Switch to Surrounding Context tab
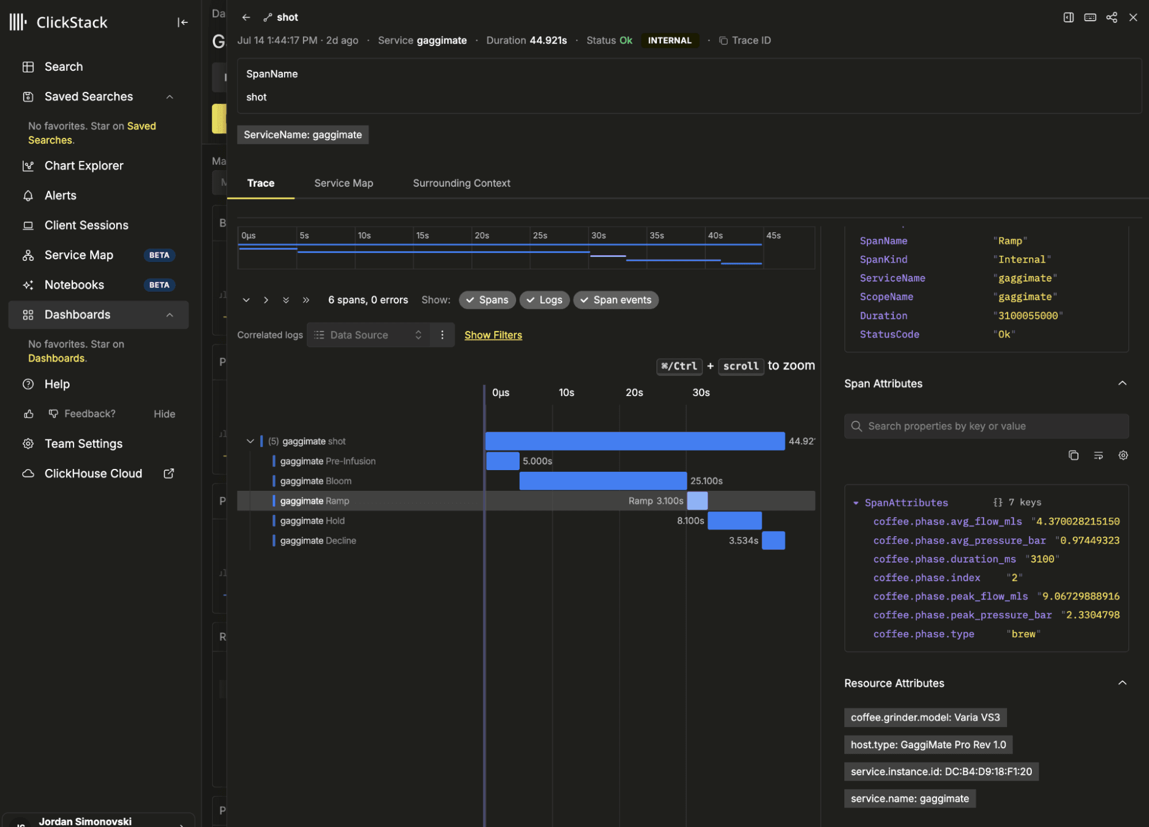 click(462, 183)
